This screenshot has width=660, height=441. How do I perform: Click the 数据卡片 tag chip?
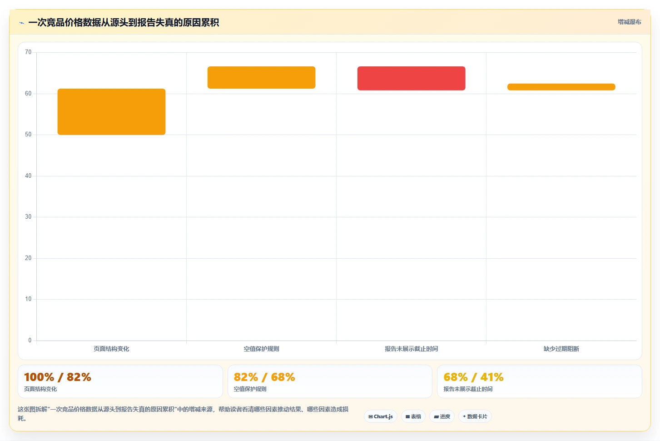click(x=475, y=416)
